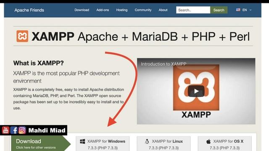The image size is (269, 151).
Task: Open the Community menu item
Action: tap(143, 10)
